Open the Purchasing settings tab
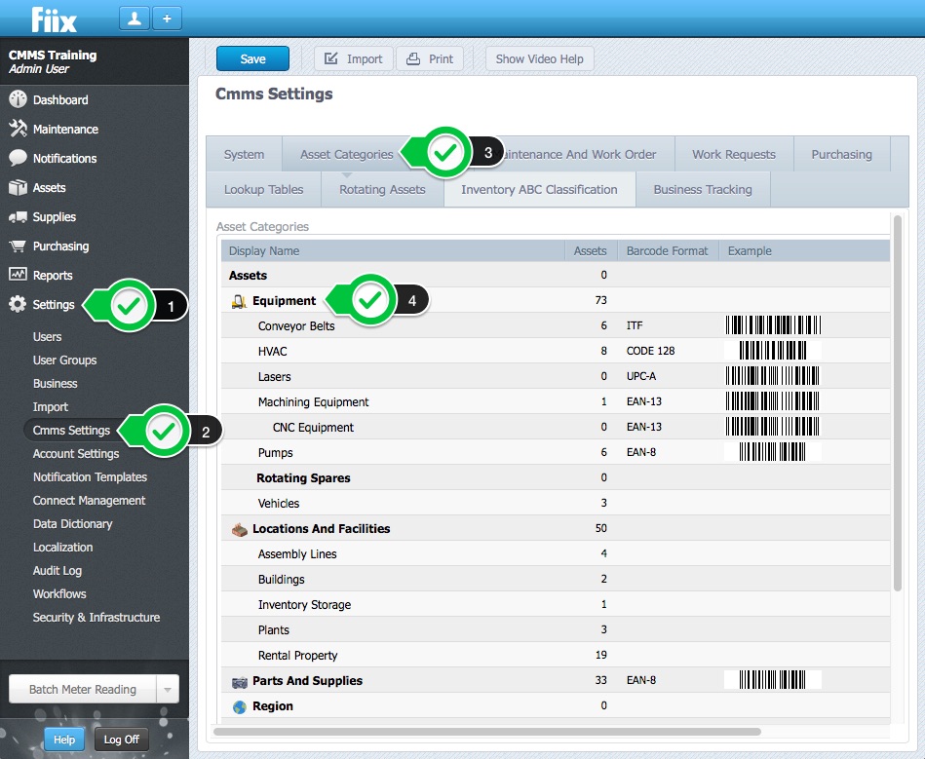Image resolution: width=925 pixels, height=759 pixels. (841, 155)
